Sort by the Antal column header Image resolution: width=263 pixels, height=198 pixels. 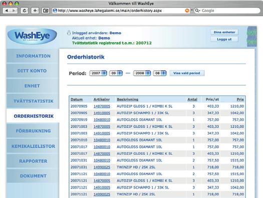192,99
